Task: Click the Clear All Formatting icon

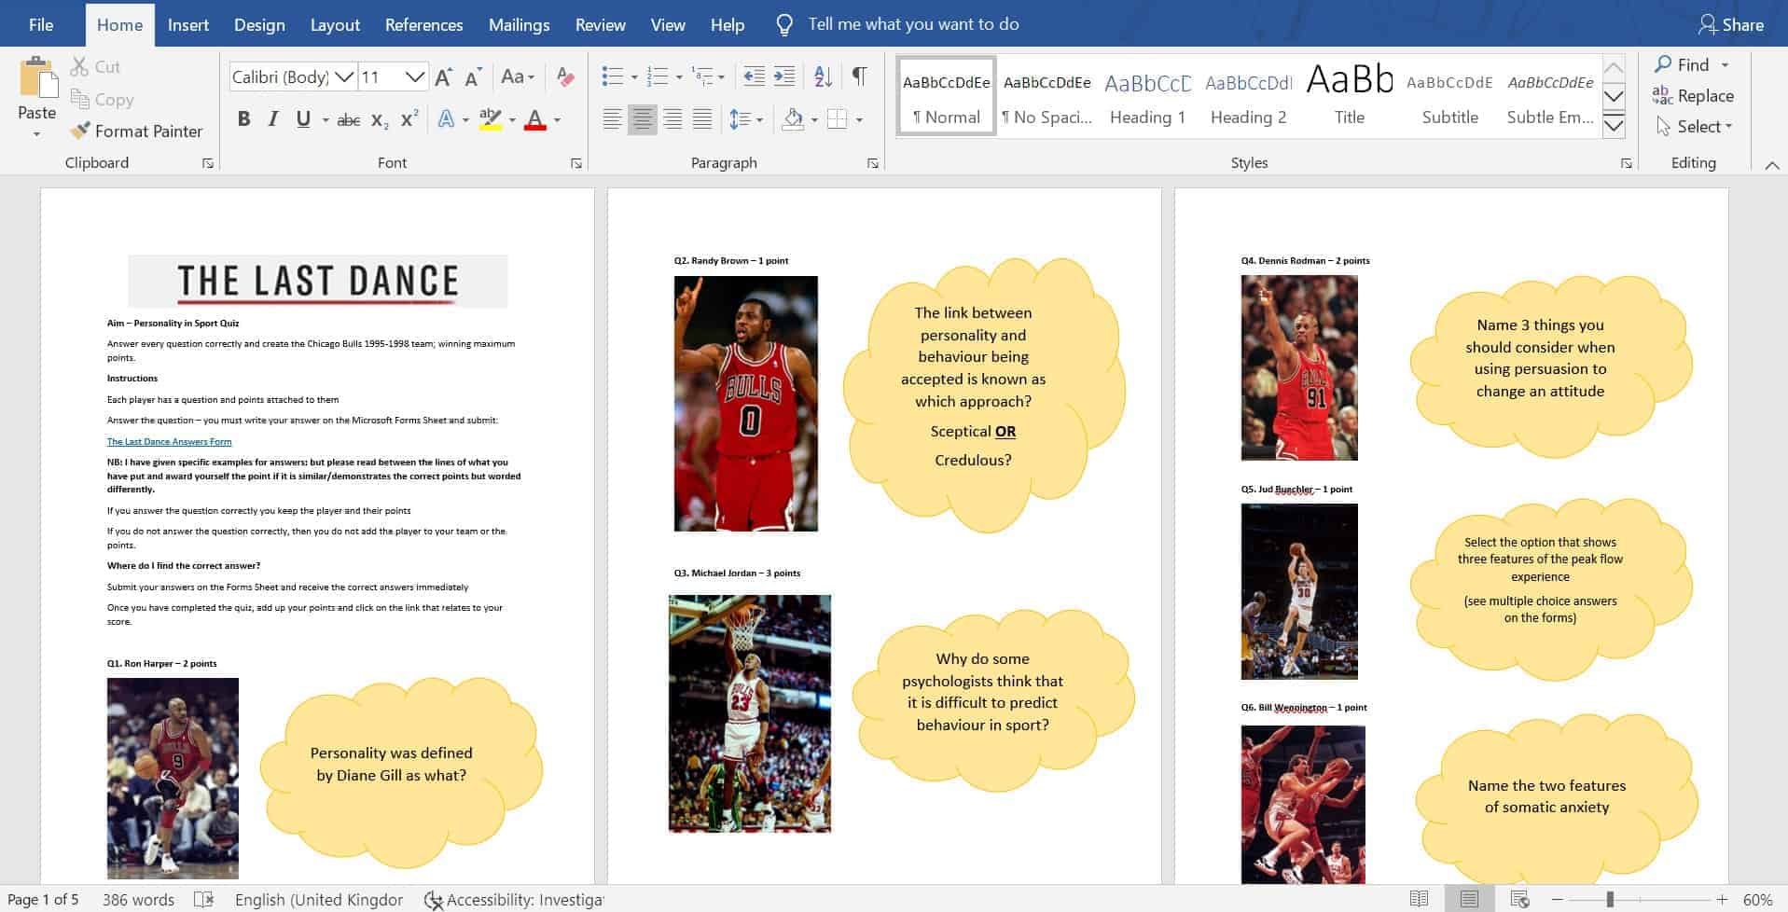Action: click(x=564, y=76)
